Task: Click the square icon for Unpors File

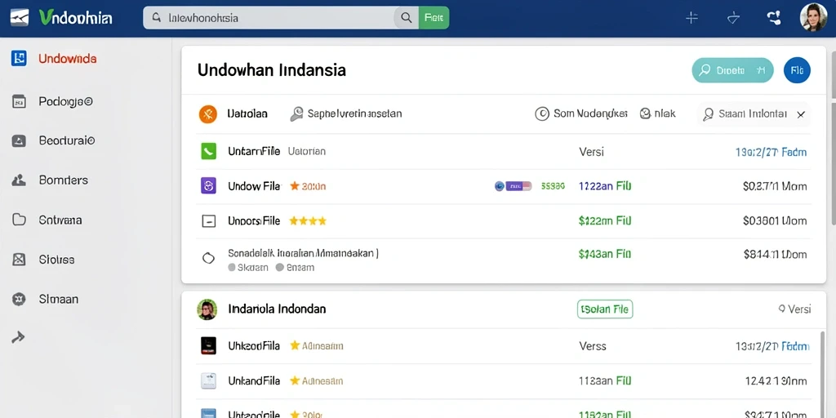Action: coord(208,220)
